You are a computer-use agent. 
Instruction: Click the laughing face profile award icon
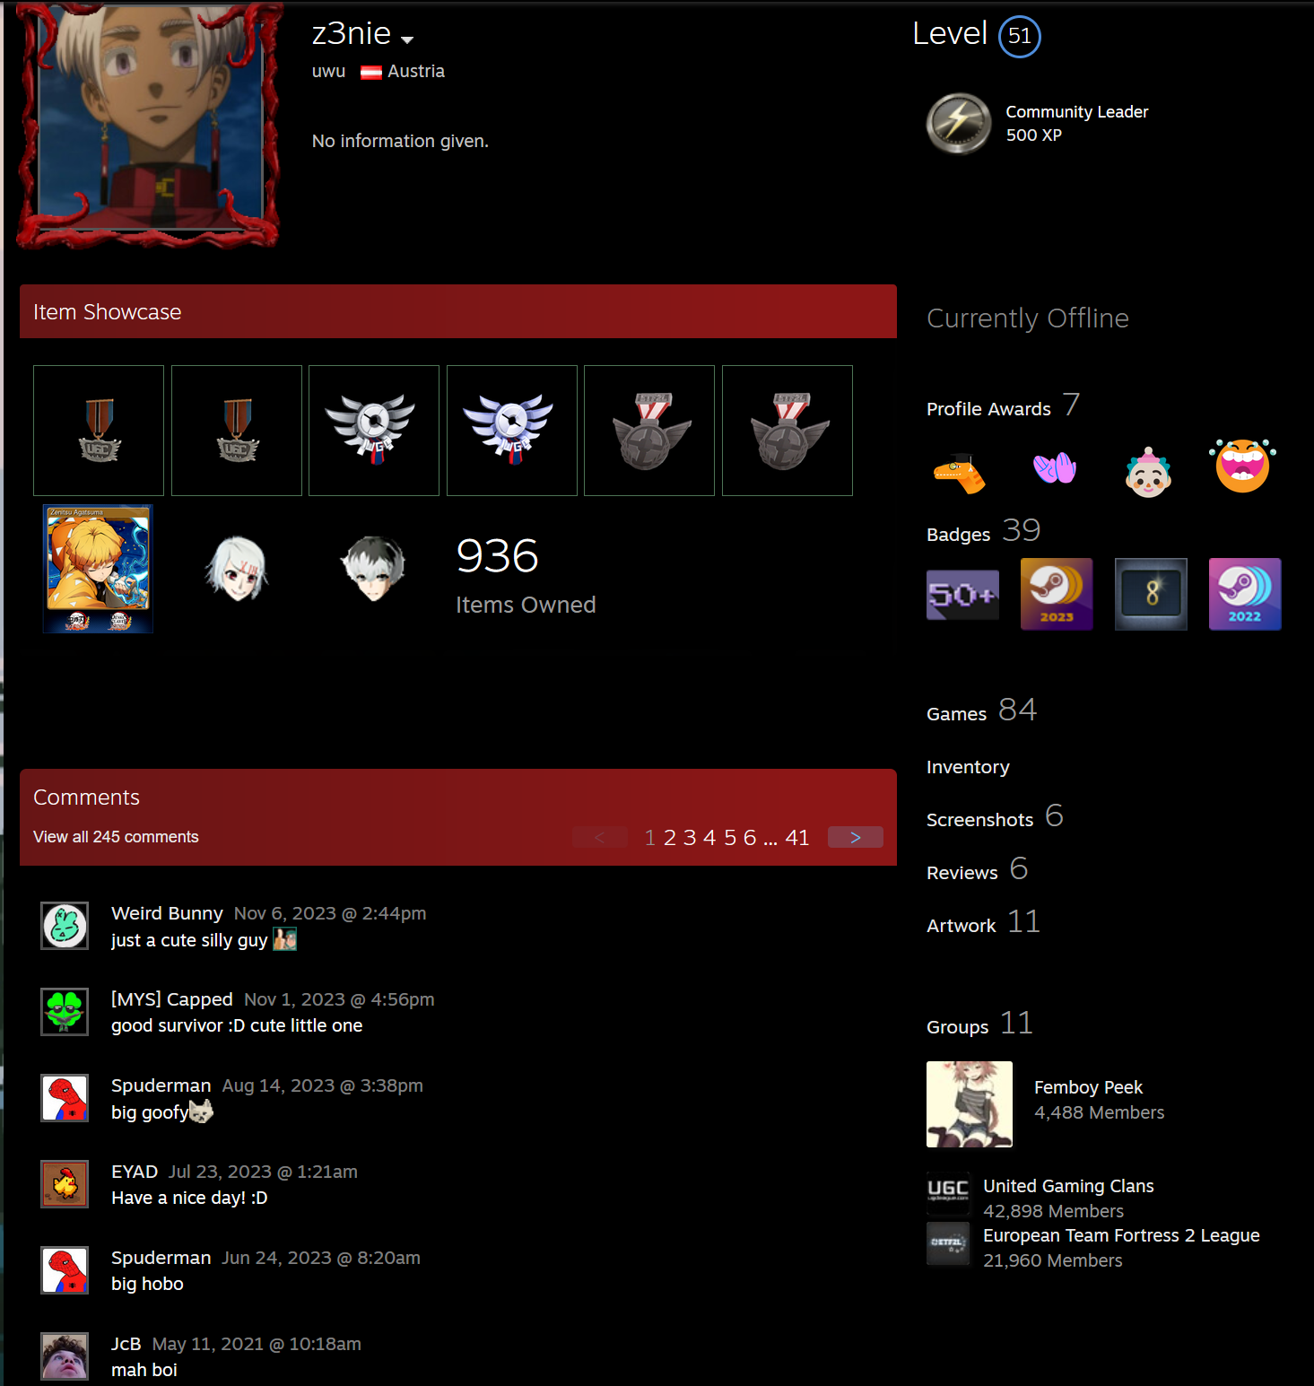pyautogui.click(x=1242, y=466)
